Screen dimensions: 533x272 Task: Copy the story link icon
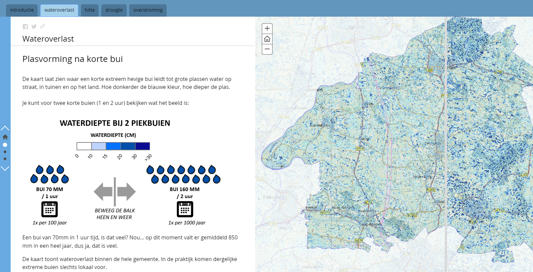(43, 26)
